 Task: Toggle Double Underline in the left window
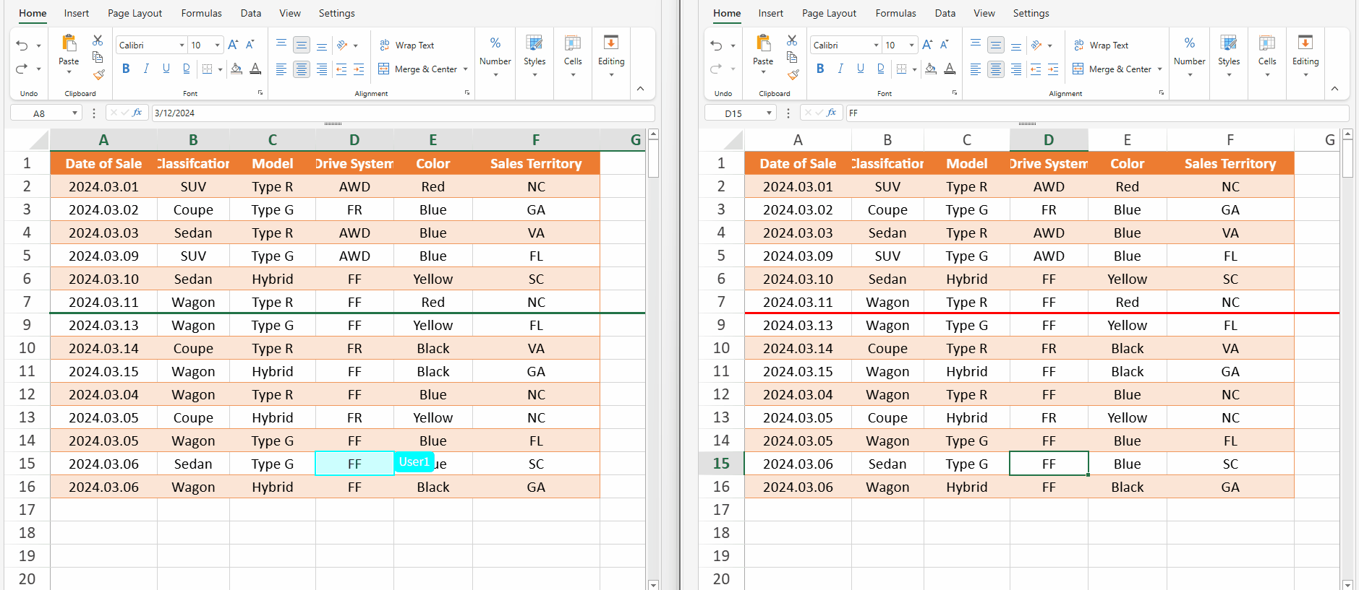(x=187, y=69)
